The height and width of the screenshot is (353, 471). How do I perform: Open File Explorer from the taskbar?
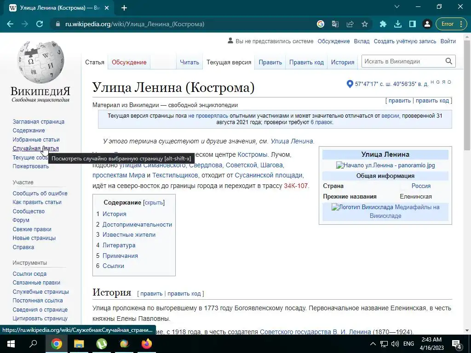79,344
